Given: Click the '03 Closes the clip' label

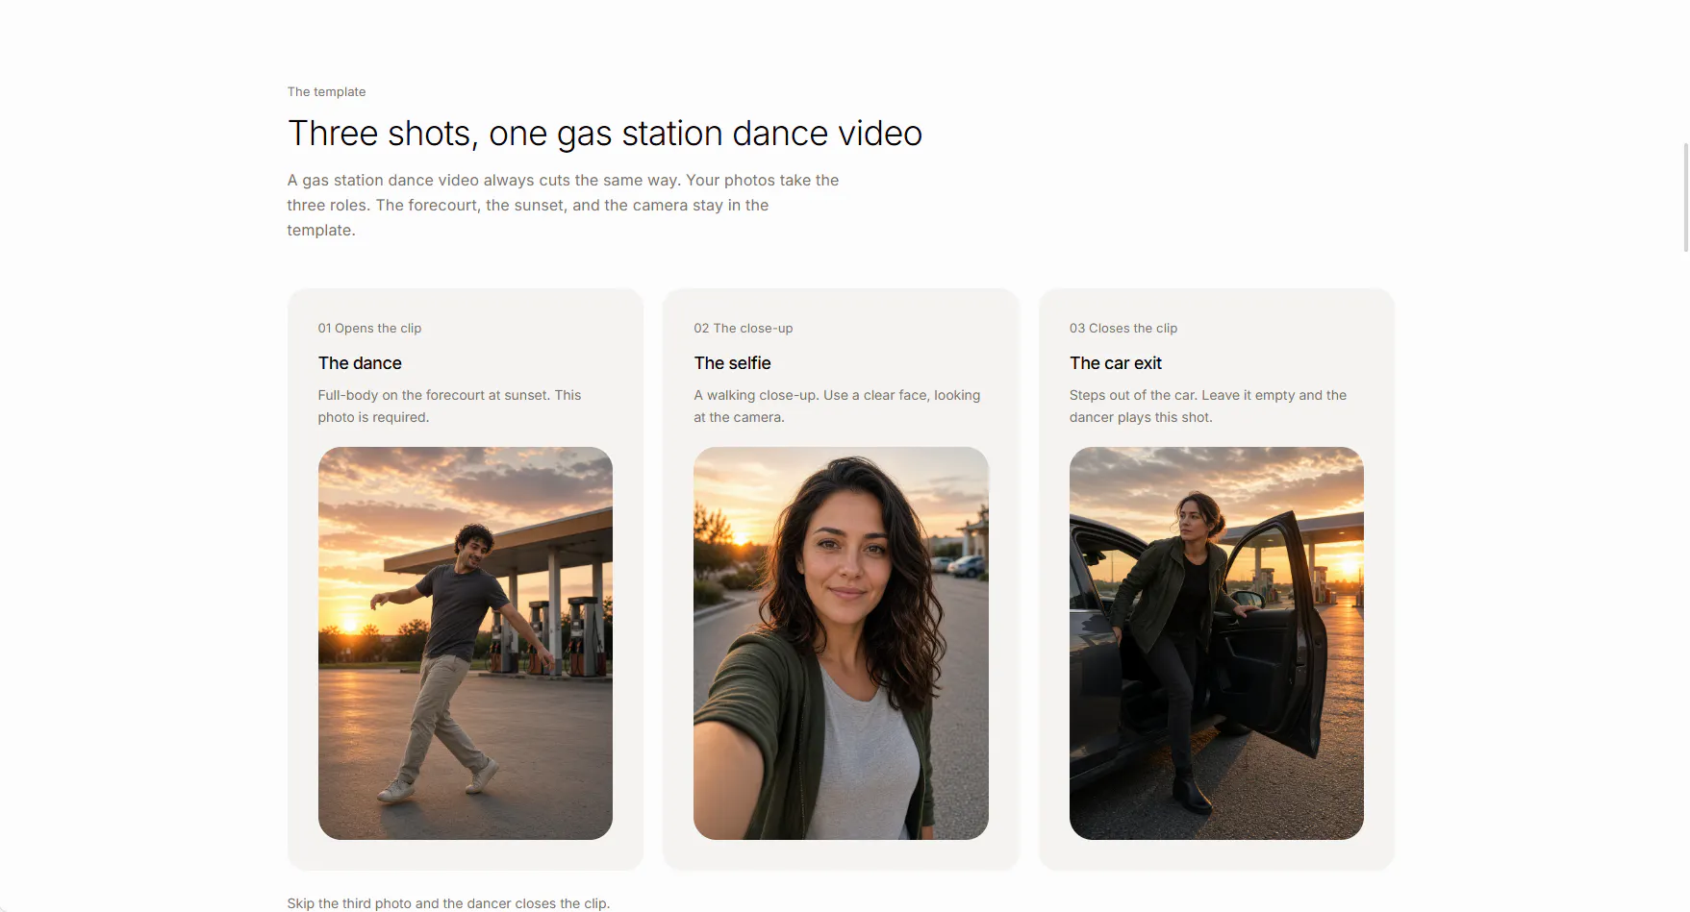Looking at the screenshot, I should click(1123, 328).
